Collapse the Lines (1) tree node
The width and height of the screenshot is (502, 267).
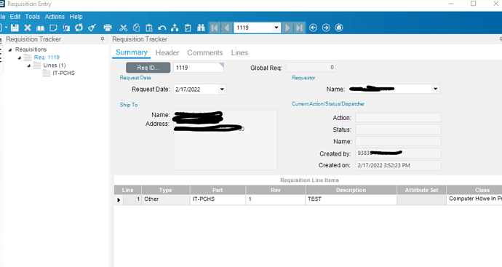pos(29,65)
